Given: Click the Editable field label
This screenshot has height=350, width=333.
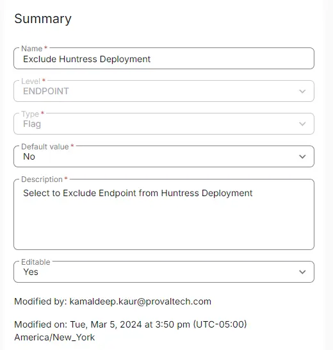Looking at the screenshot, I should pyautogui.click(x=36, y=262).
